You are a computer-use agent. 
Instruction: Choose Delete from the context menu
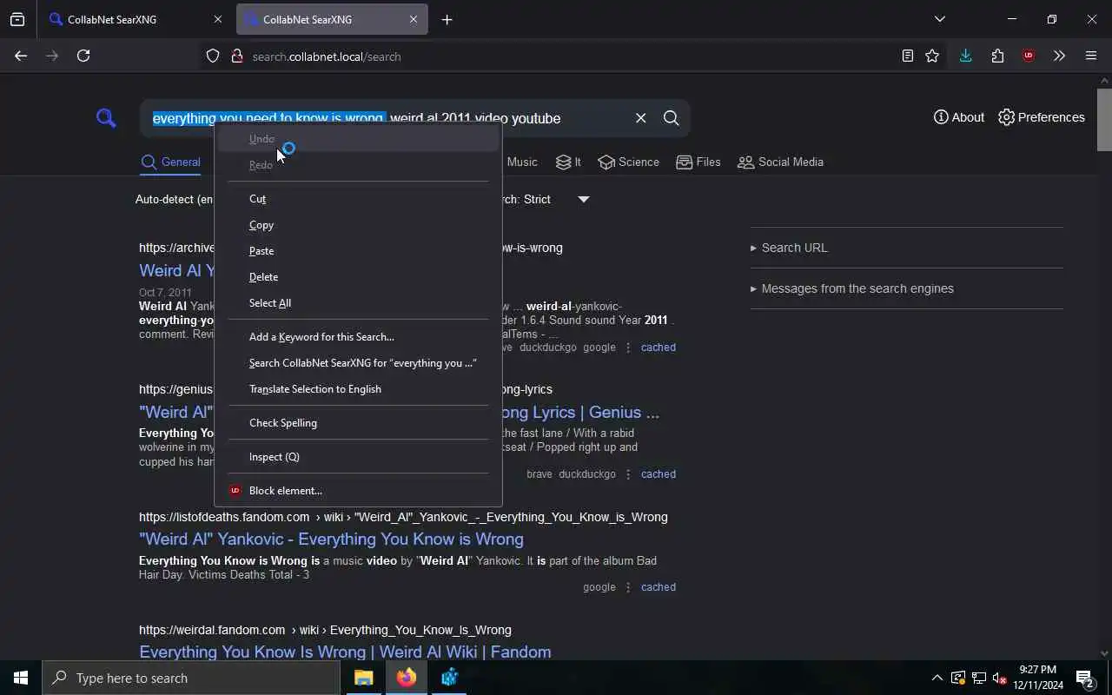(358, 277)
